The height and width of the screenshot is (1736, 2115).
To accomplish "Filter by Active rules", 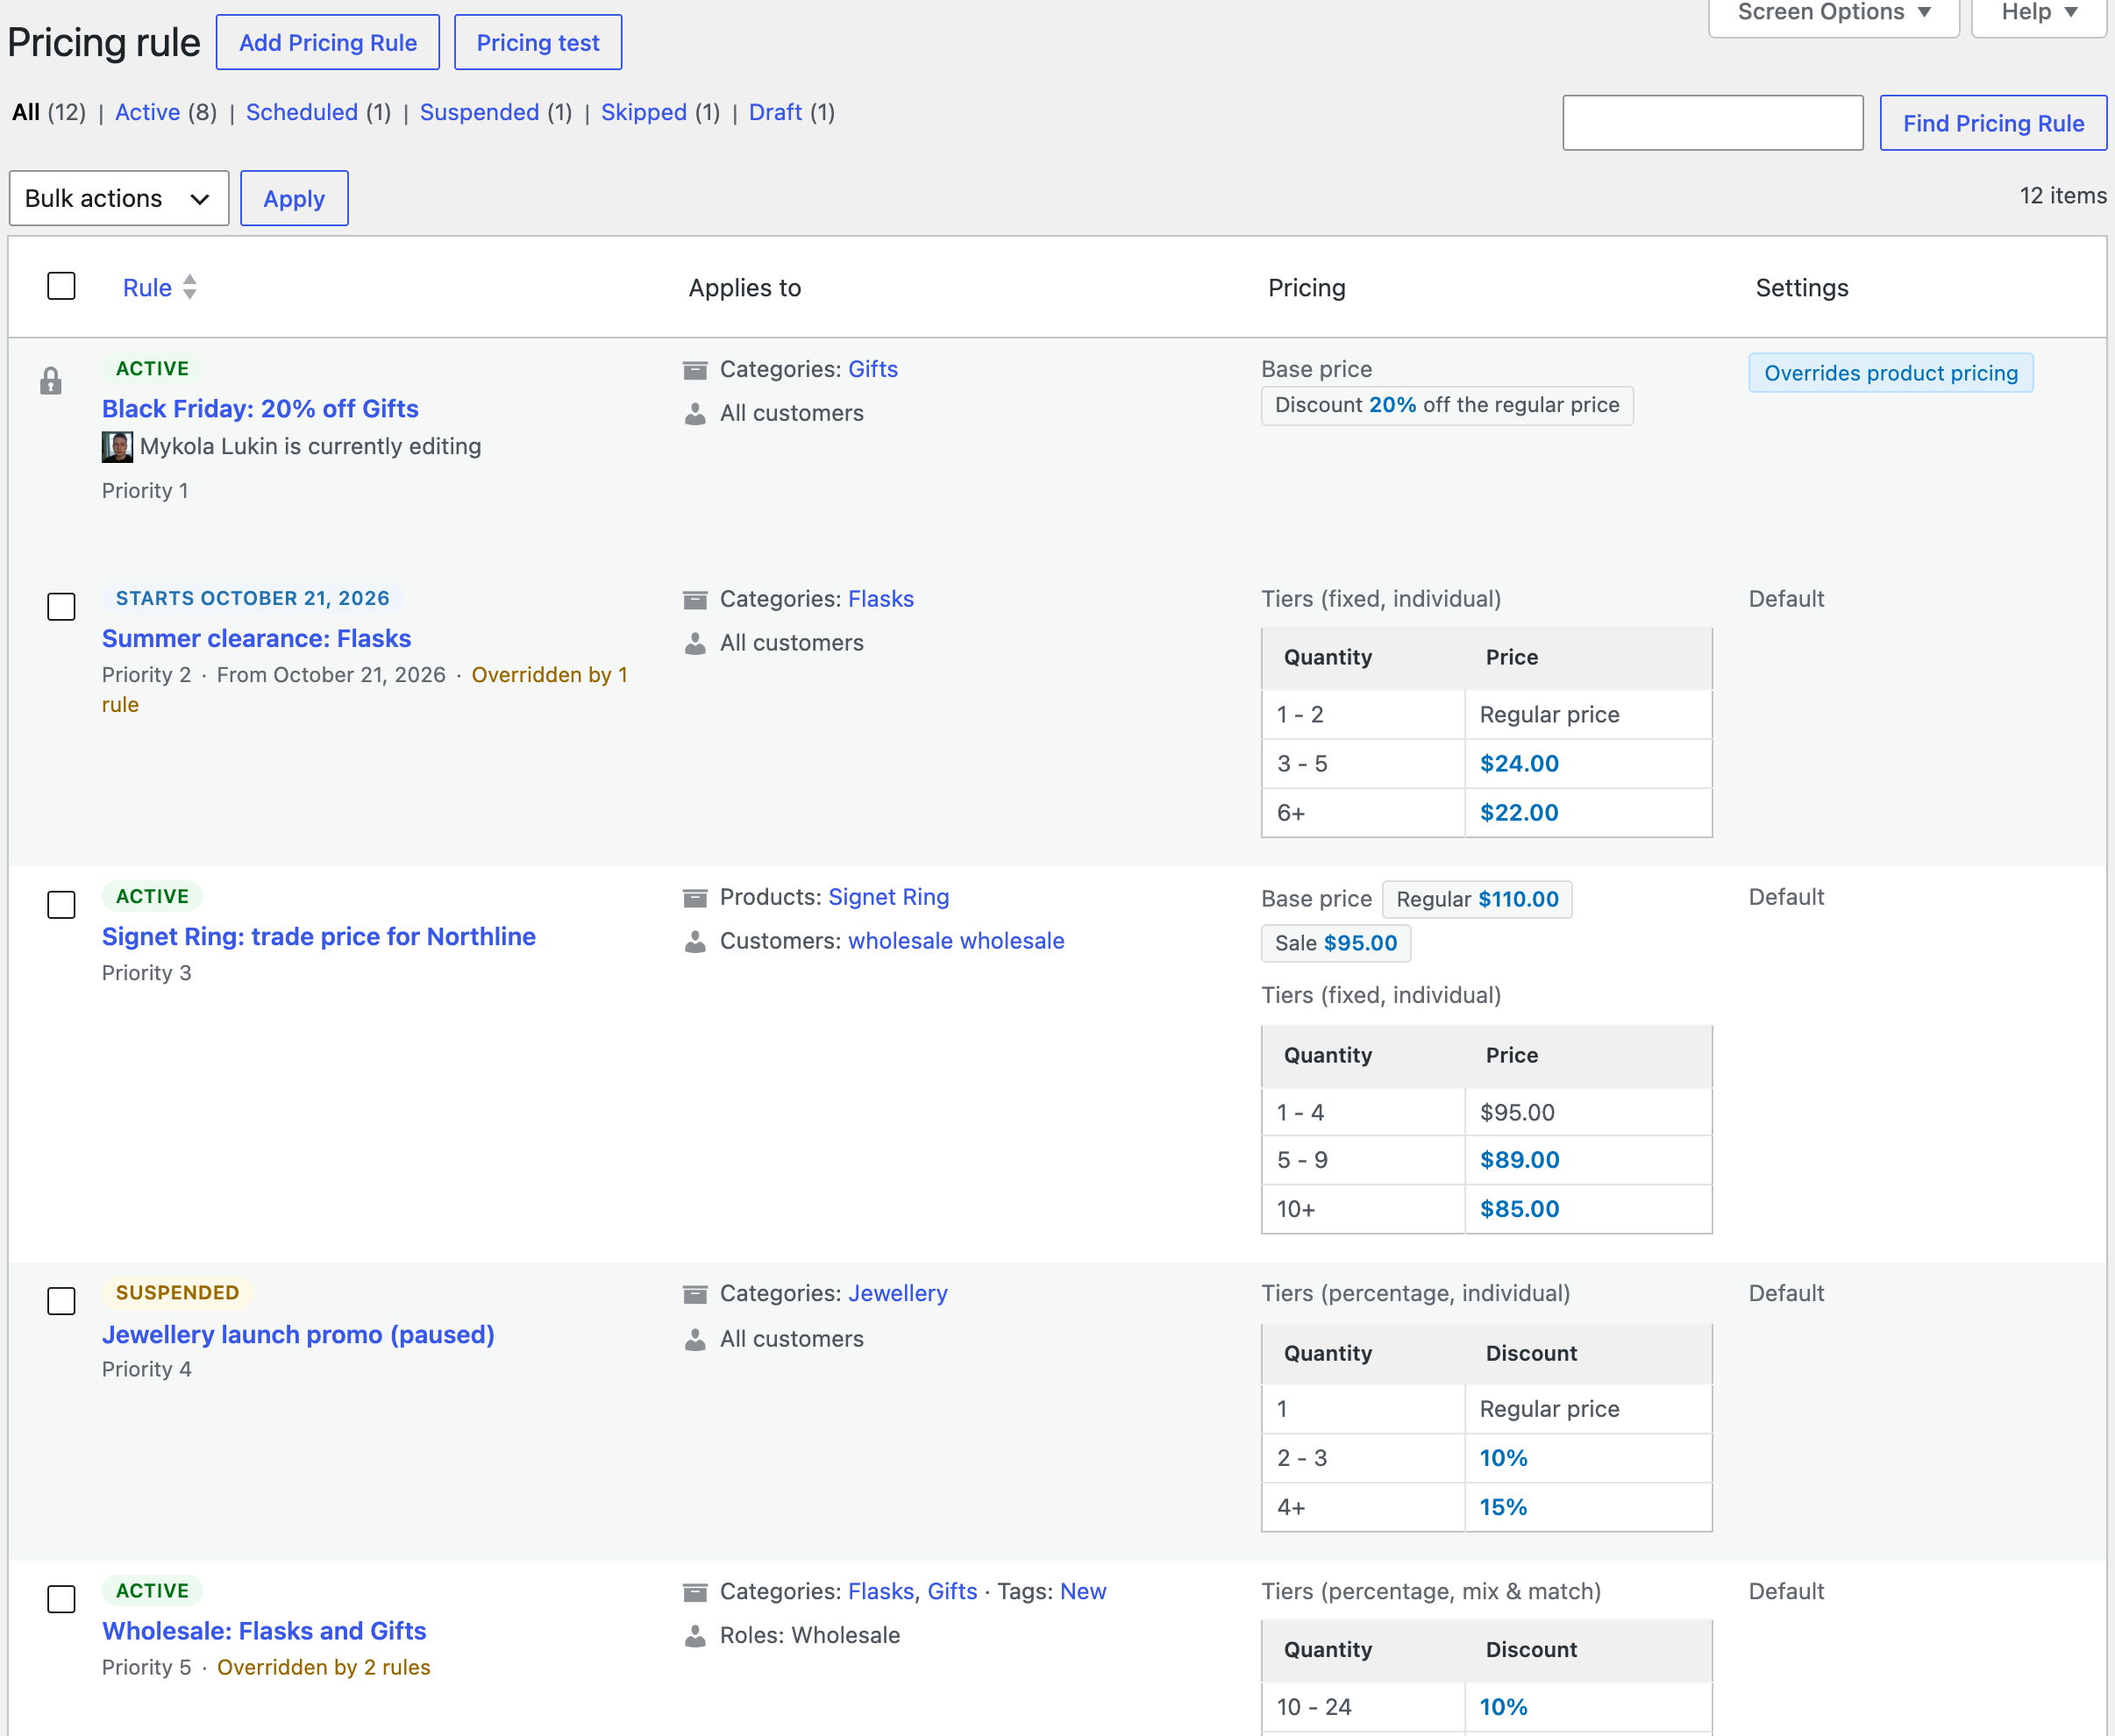I will (148, 112).
